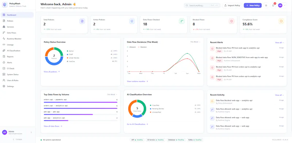292x143 pixels.
Task: Click the top-right user avatar
Action: click(x=280, y=5)
